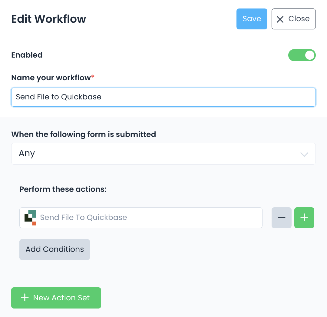Expand the form dropdown chevron arrow

pos(304,154)
